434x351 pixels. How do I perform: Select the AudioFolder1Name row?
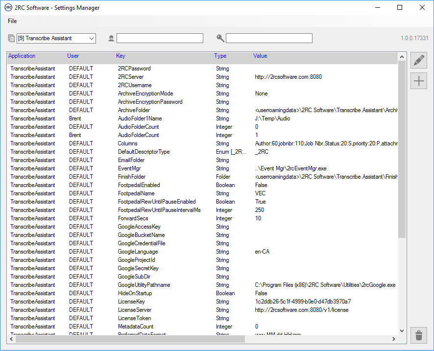(202, 118)
